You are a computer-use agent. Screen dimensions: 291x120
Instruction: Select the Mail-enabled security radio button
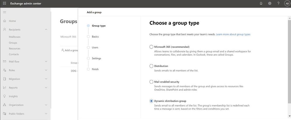151,82
